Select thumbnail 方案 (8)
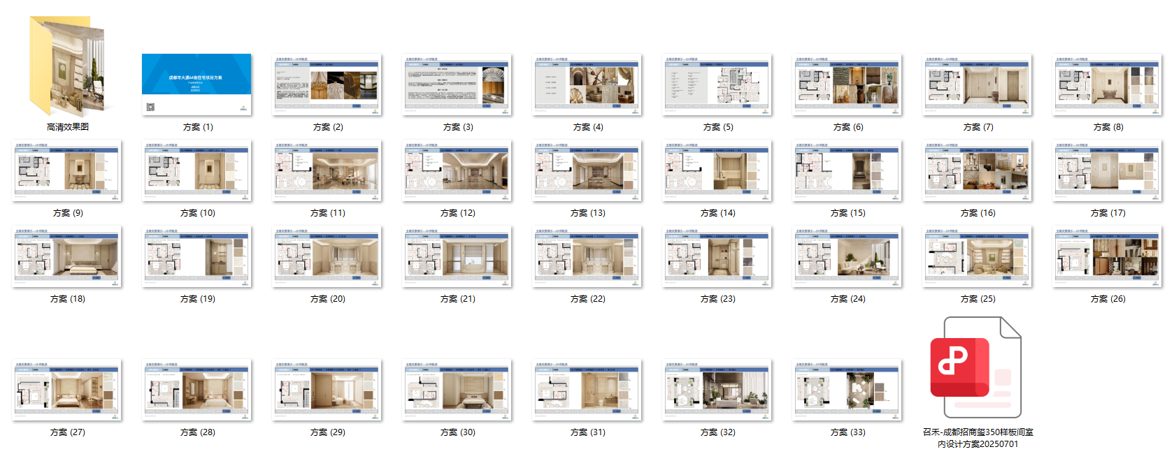The image size is (1167, 454). [1108, 85]
